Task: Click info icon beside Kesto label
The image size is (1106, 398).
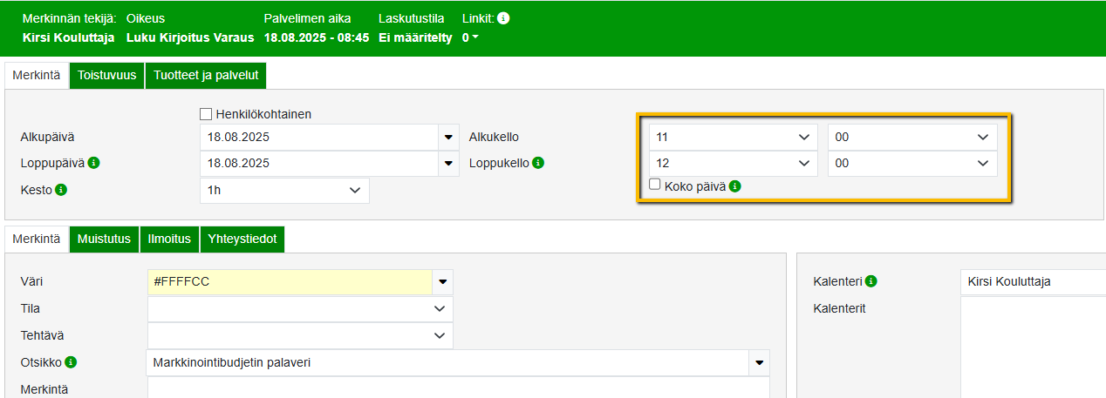Action: 61,190
